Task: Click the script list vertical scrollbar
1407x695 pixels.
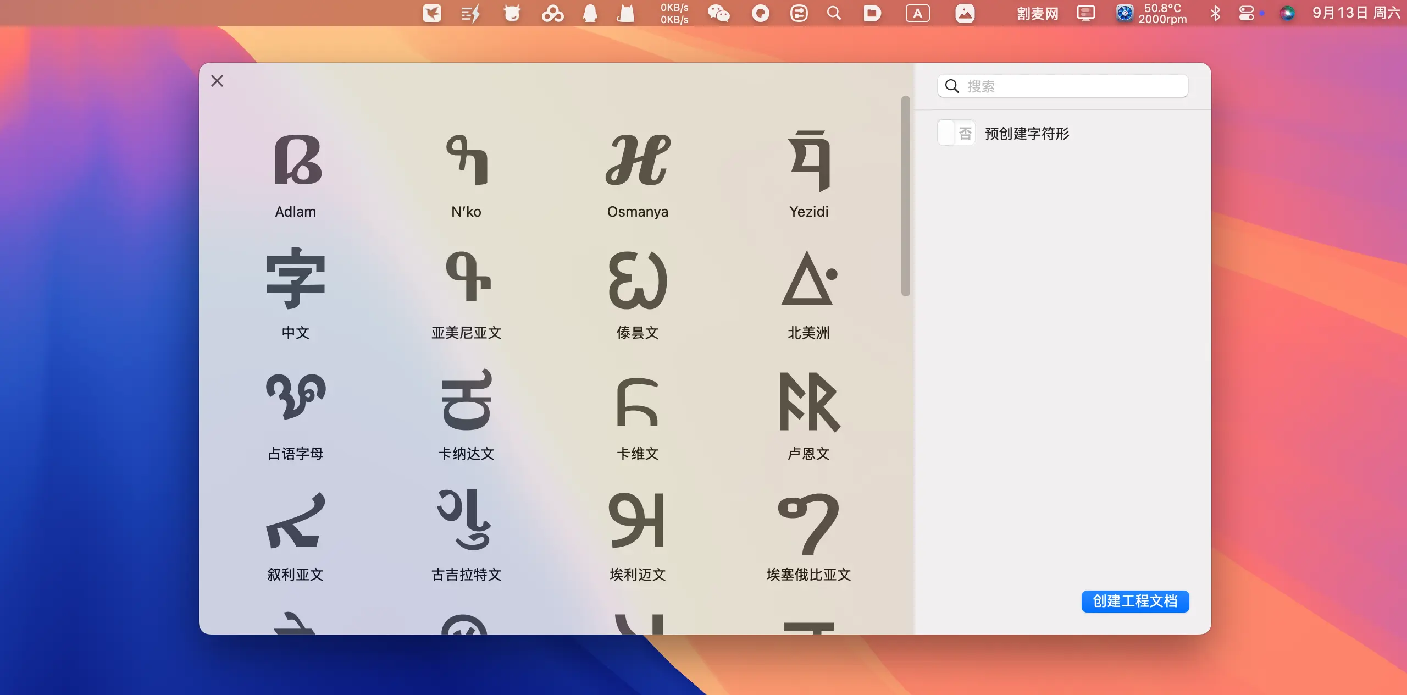Action: (905, 196)
